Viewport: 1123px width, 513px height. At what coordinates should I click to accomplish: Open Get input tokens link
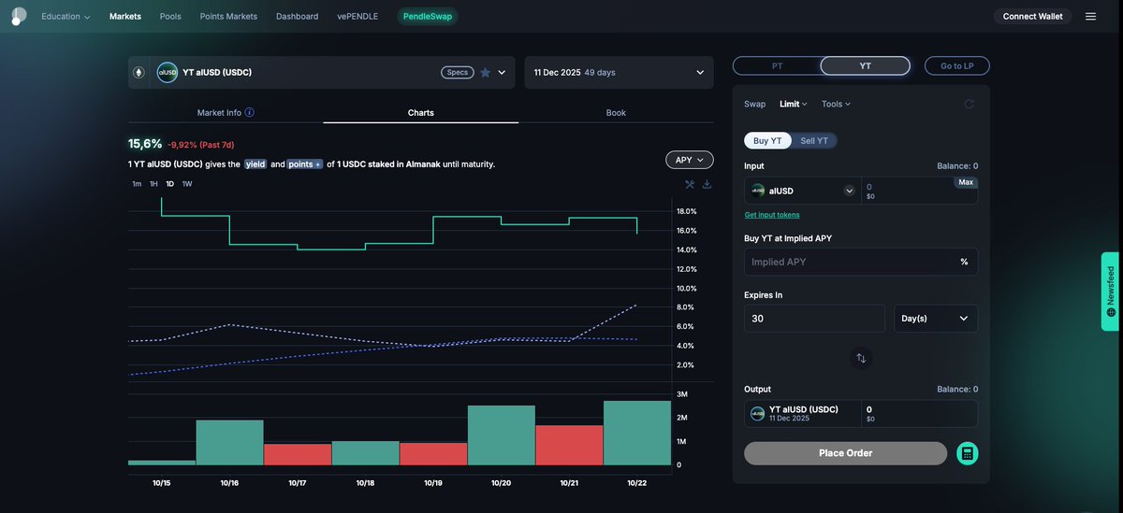pos(772,215)
